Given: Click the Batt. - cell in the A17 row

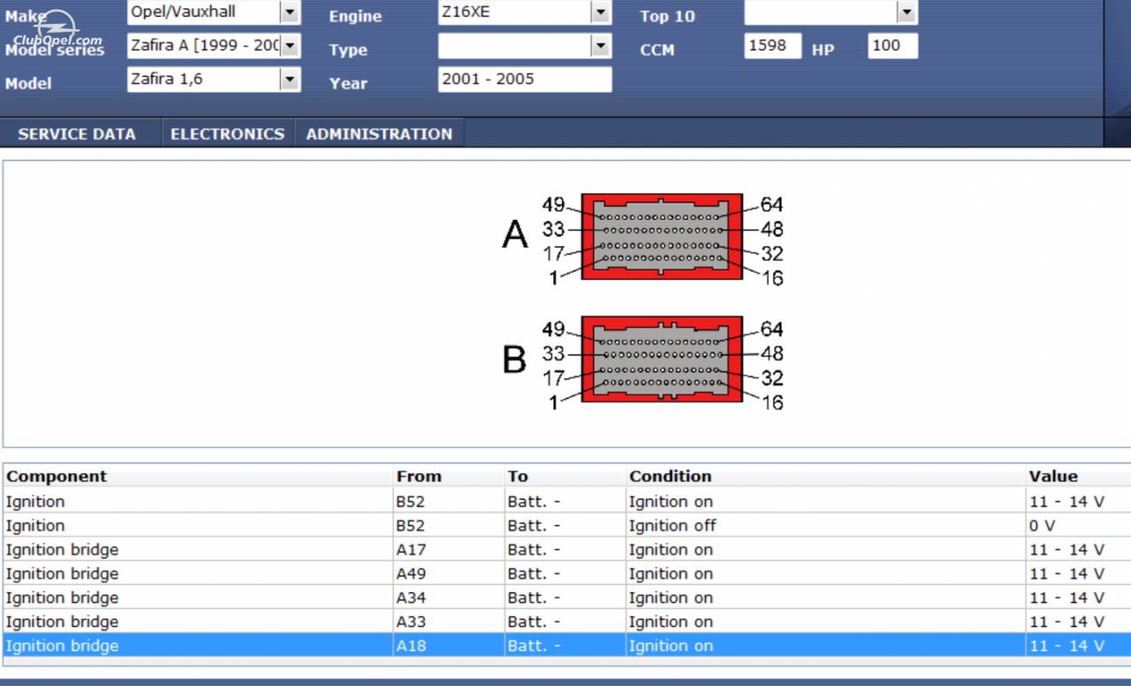Looking at the screenshot, I should (x=565, y=549).
